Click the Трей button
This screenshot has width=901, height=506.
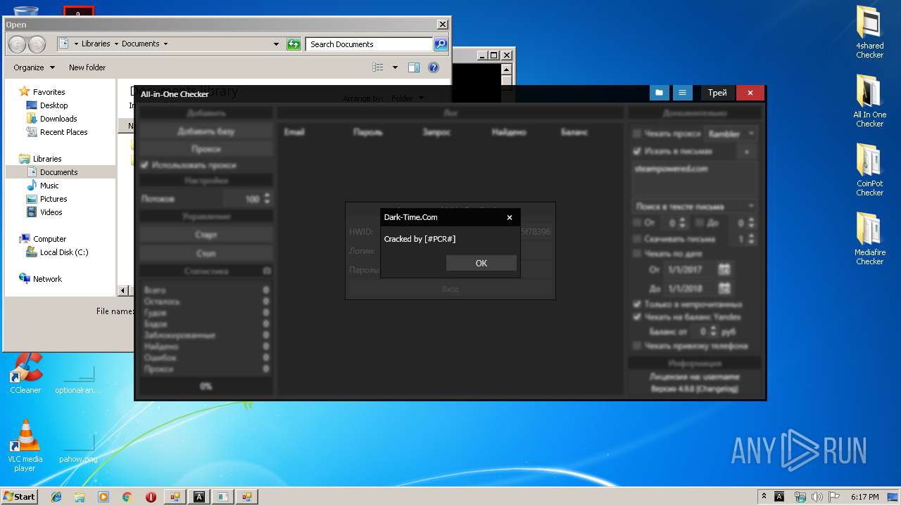point(717,93)
